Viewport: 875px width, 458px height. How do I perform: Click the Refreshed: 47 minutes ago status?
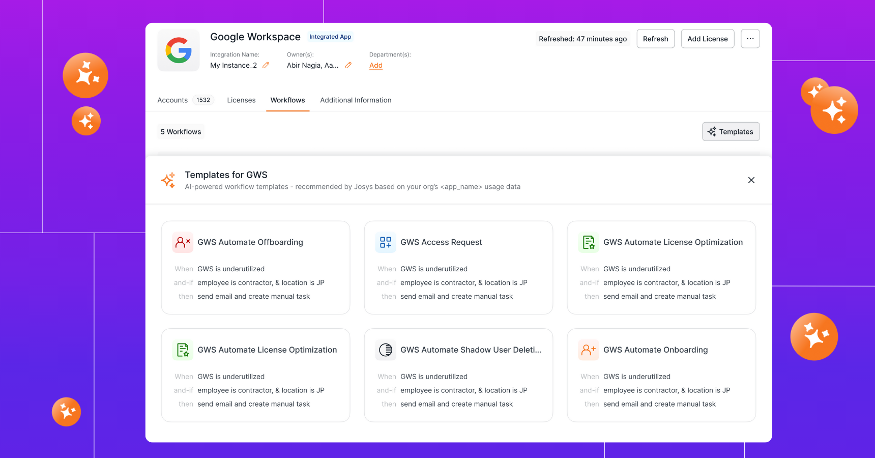582,39
